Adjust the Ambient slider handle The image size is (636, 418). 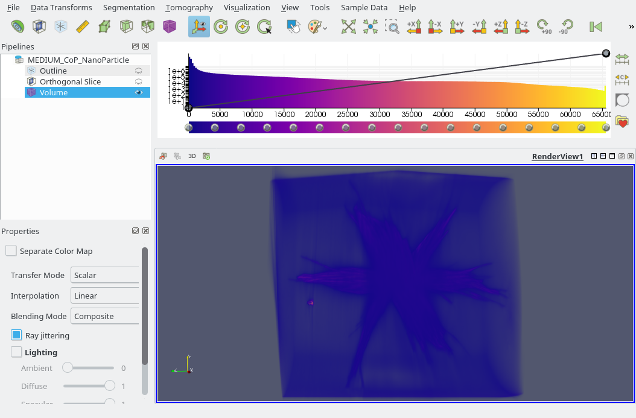point(68,368)
